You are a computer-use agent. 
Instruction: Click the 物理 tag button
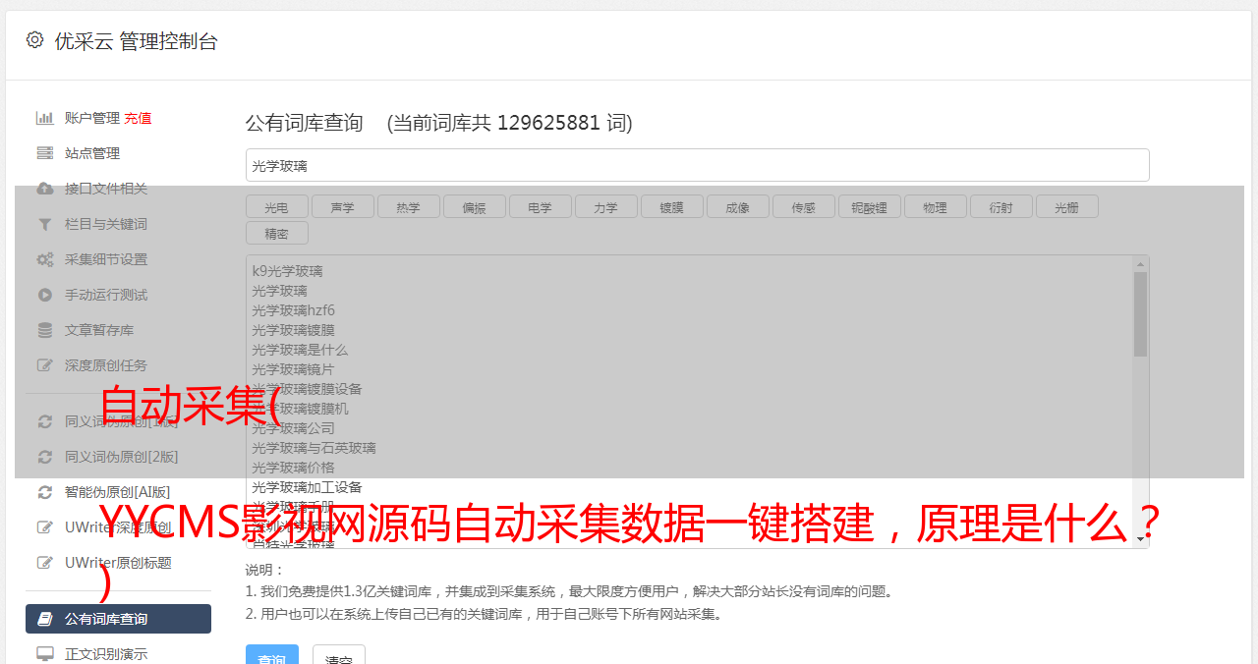tap(935, 206)
